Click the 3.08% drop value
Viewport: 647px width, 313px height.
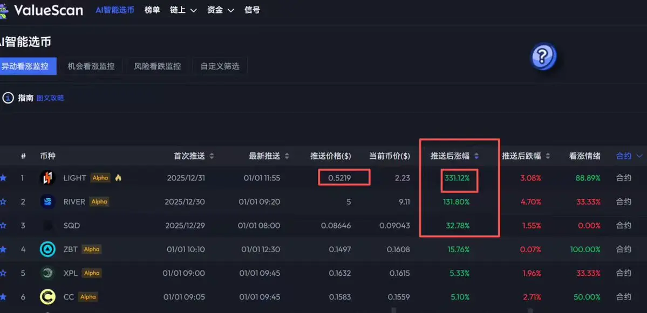pyautogui.click(x=530, y=178)
